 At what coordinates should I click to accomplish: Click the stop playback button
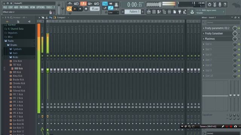coord(80,9)
